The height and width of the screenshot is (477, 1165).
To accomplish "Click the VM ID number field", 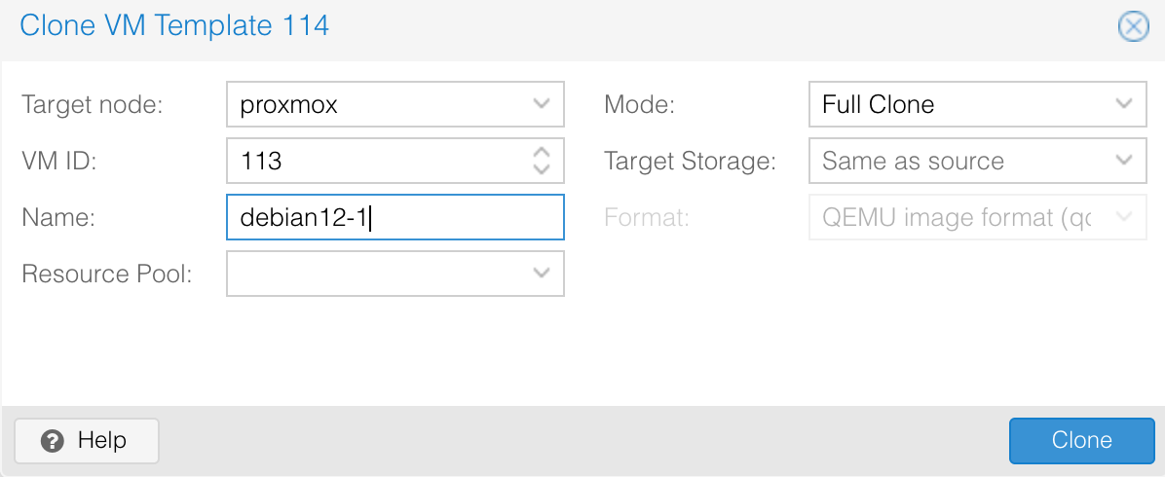I will [375, 161].
